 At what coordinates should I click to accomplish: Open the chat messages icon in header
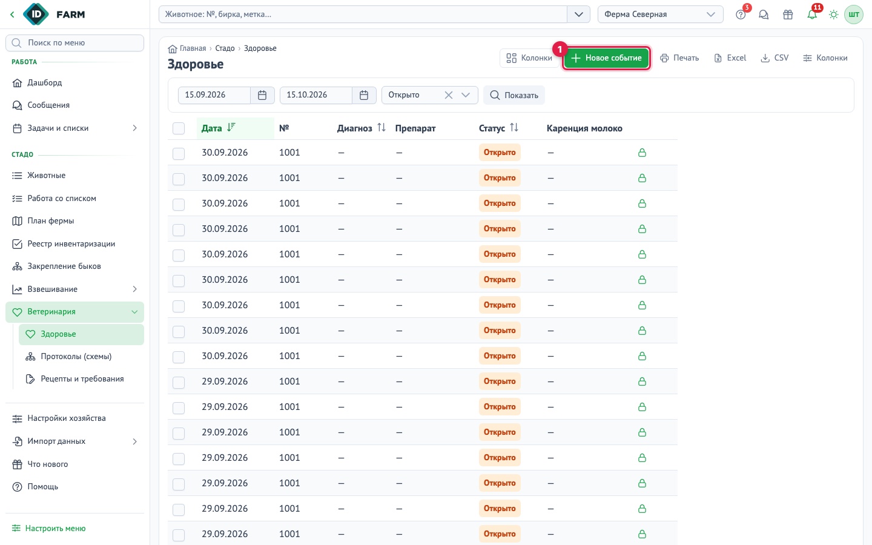(x=764, y=15)
